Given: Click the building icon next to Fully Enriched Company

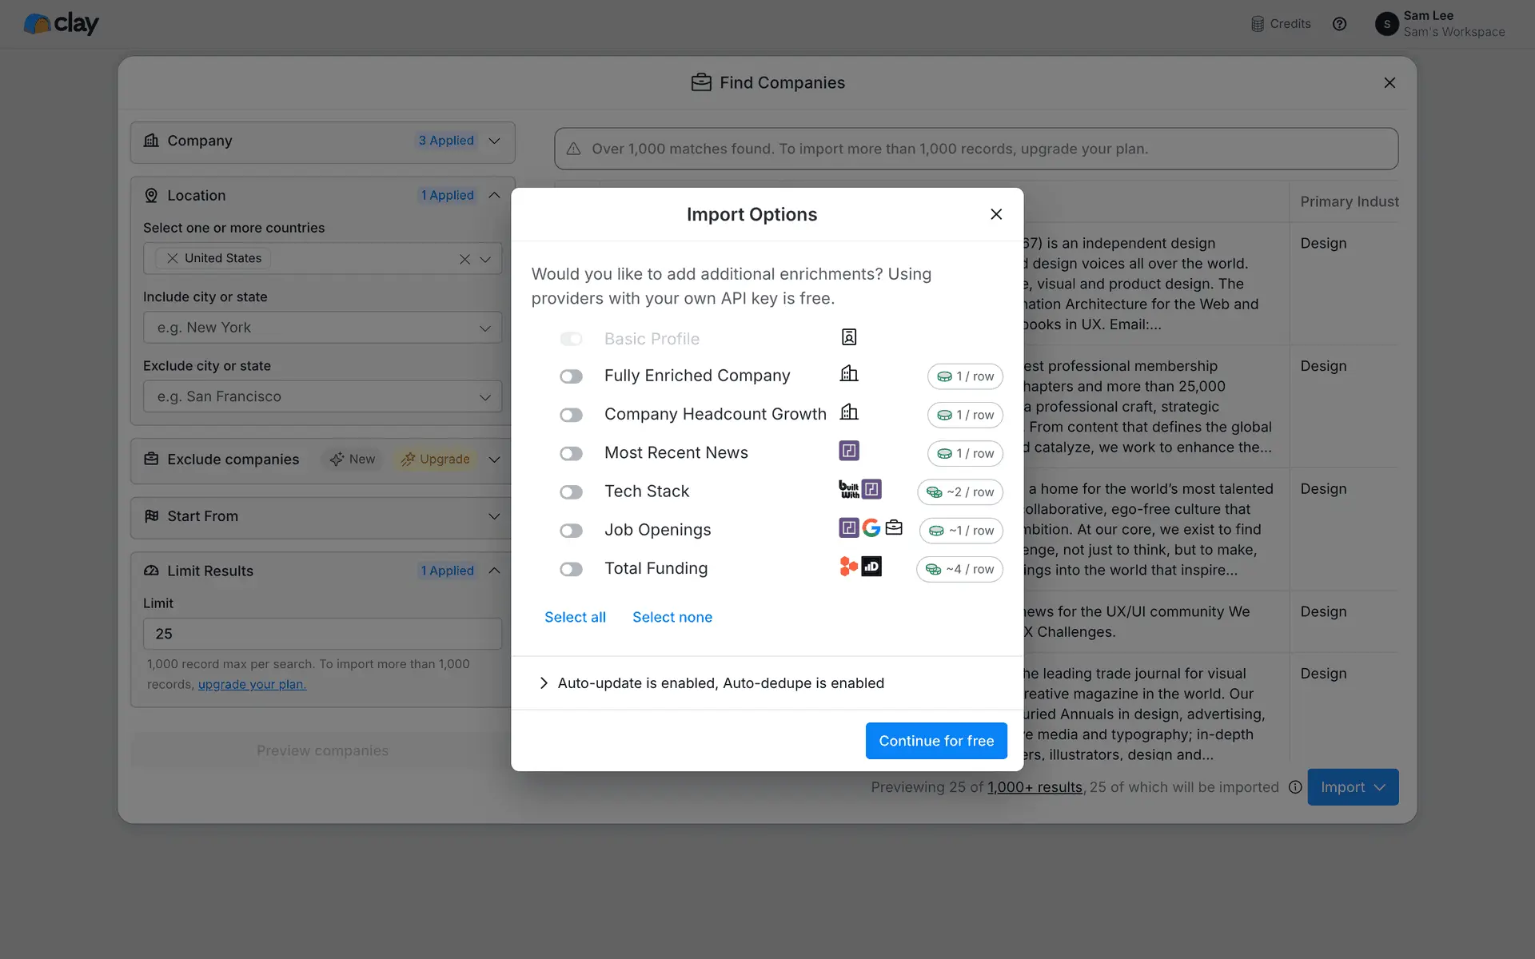Looking at the screenshot, I should tap(849, 374).
